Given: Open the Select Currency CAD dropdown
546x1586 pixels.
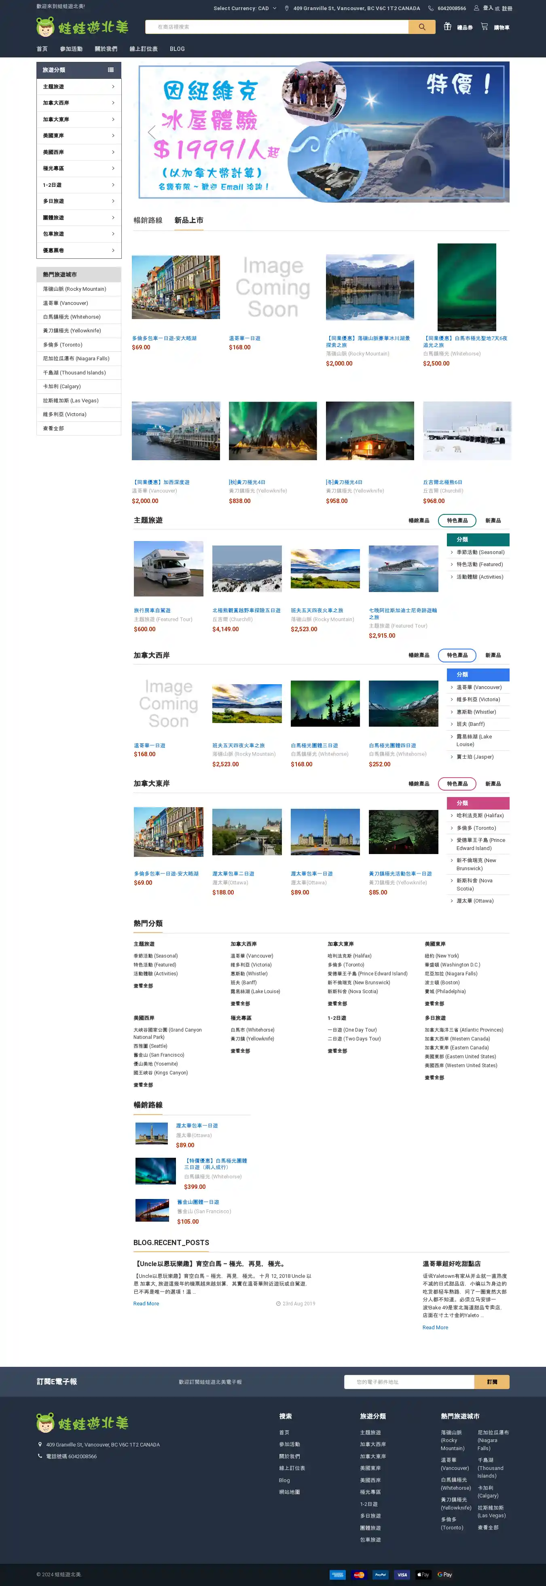Looking at the screenshot, I should click(245, 8).
